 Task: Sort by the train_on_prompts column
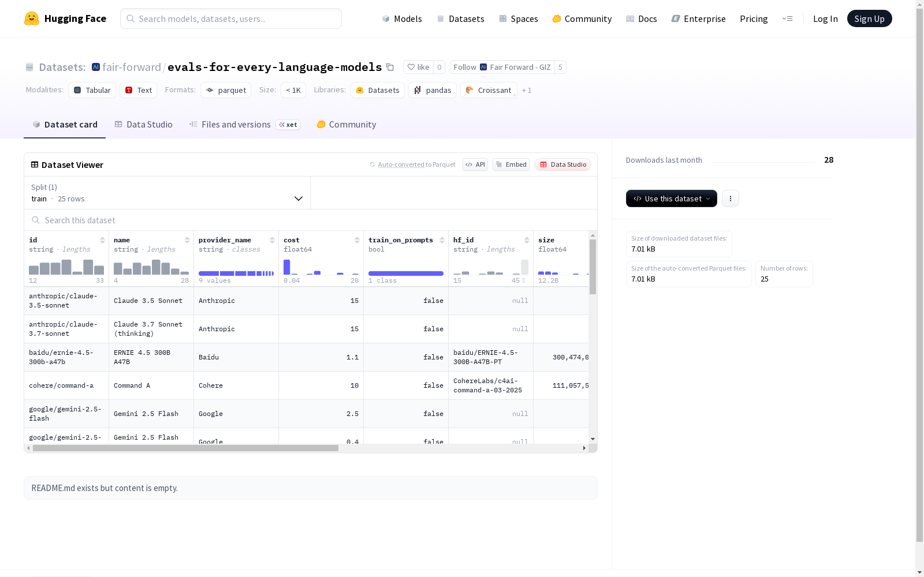[x=442, y=240]
